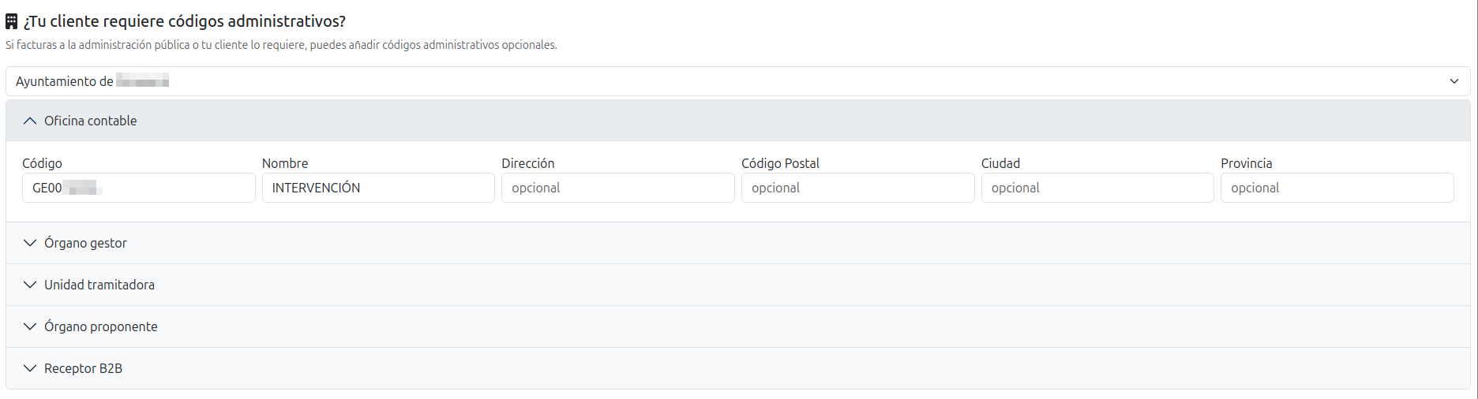Screen dimensions: 1478x399
Task: Open the Órgano proponente panel
Action: (101, 326)
